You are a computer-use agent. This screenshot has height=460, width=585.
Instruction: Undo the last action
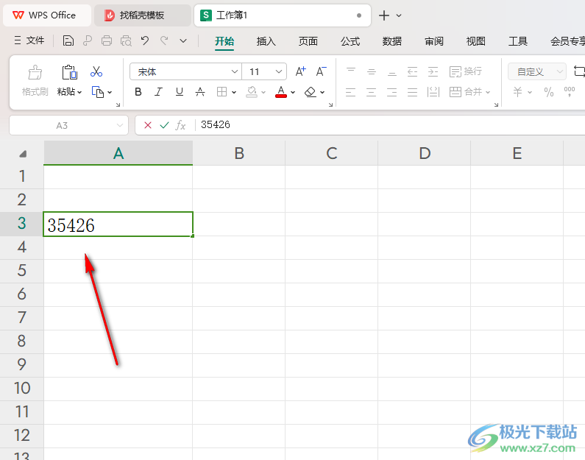(x=145, y=40)
